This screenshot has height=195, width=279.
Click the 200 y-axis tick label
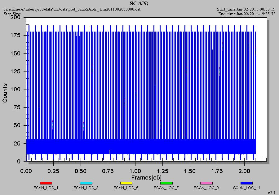tap(15, 17)
